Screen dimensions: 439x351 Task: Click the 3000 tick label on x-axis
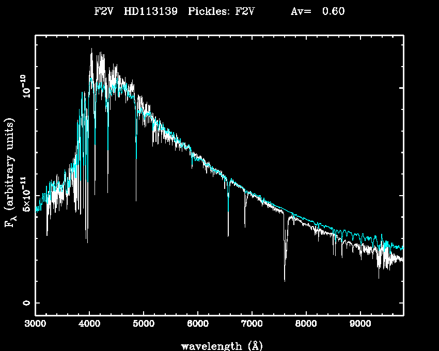pos(35,324)
